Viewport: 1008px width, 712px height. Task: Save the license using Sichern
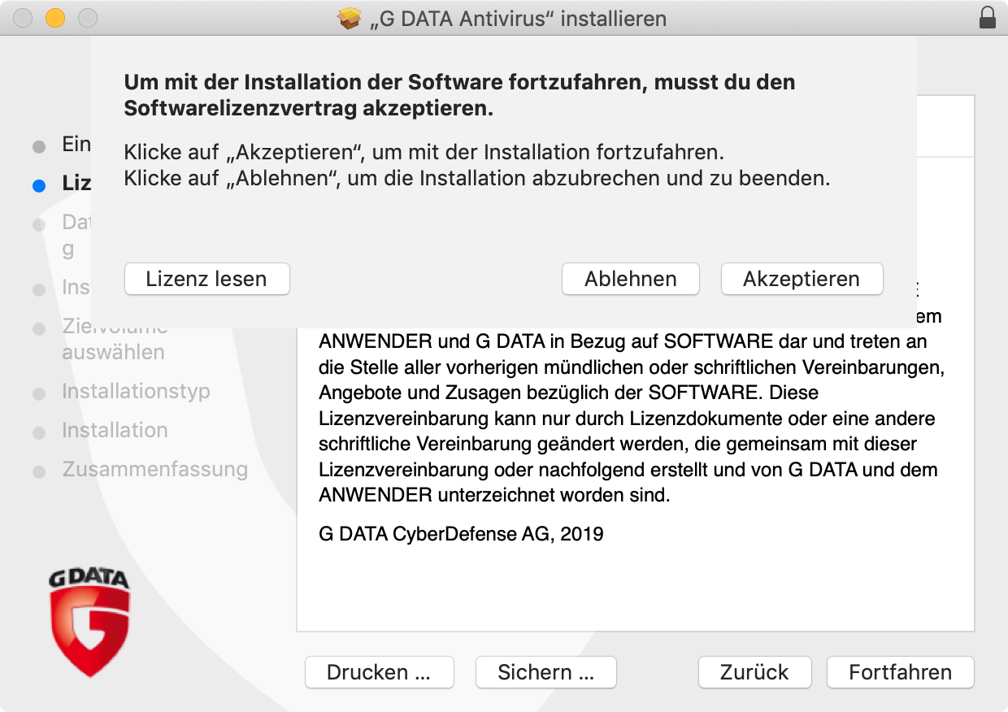(x=545, y=672)
